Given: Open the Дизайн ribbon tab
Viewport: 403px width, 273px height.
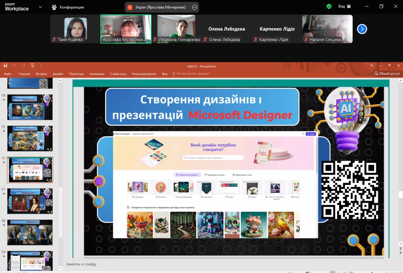Looking at the screenshot, I should (58, 74).
